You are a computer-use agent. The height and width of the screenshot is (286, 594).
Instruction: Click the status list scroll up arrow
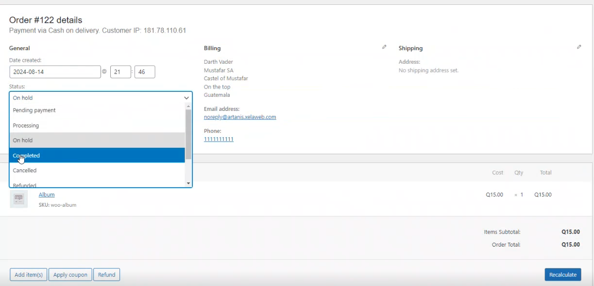188,106
